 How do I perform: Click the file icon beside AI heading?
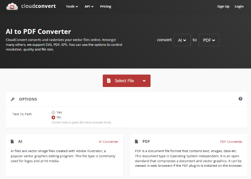(12, 141)
